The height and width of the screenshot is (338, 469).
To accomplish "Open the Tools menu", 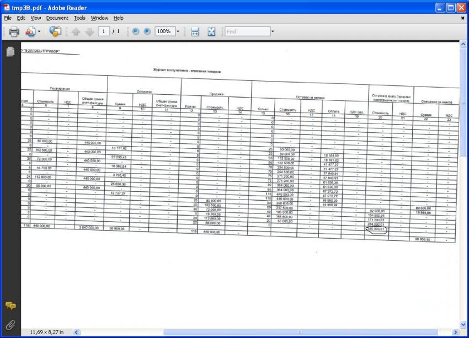I will point(79,18).
